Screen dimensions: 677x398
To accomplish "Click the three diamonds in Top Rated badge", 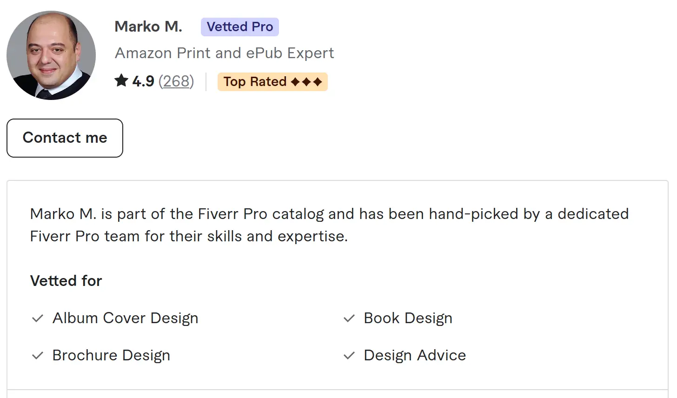I will pos(306,82).
